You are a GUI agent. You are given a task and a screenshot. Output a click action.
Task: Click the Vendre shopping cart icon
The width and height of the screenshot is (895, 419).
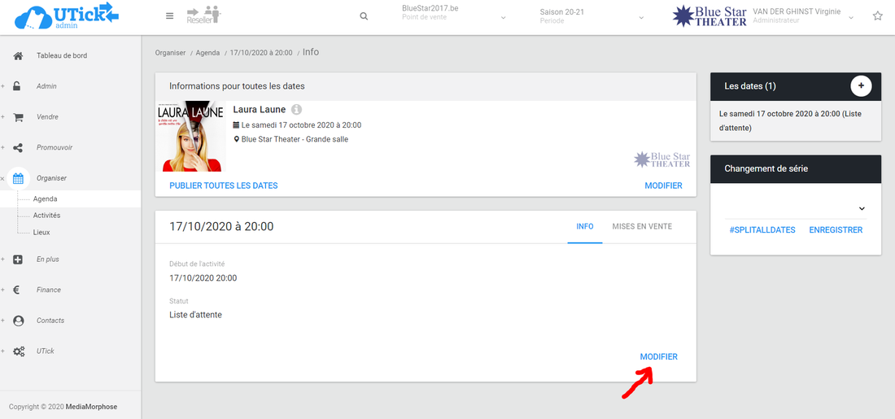(18, 117)
